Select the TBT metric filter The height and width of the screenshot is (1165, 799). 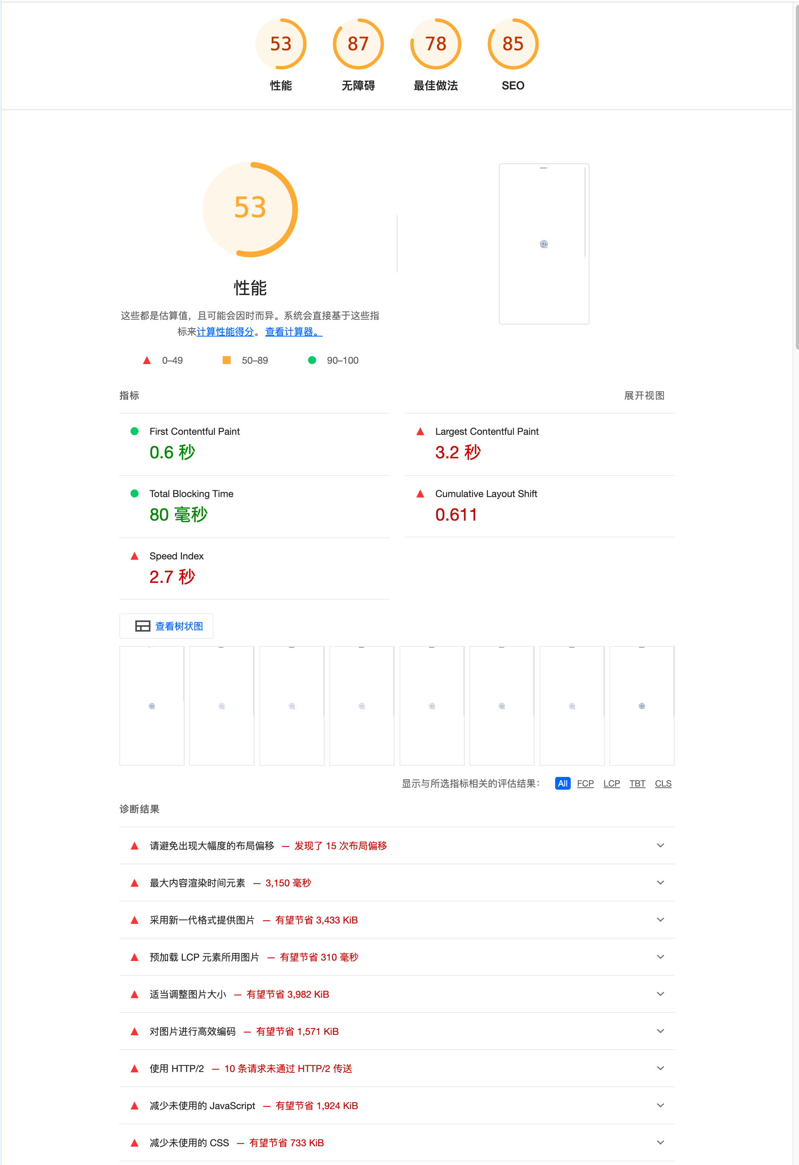pos(637,783)
